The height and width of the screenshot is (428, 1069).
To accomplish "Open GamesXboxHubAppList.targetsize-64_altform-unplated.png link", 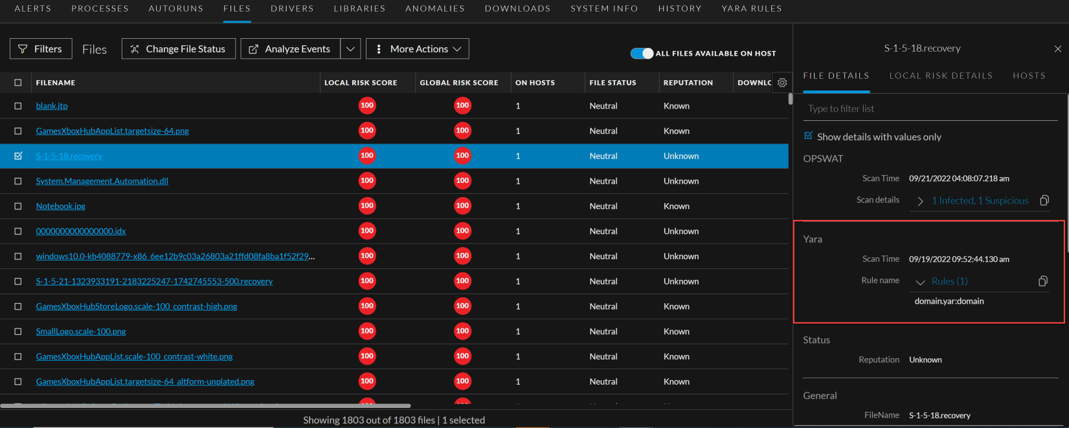I will tap(145, 381).
